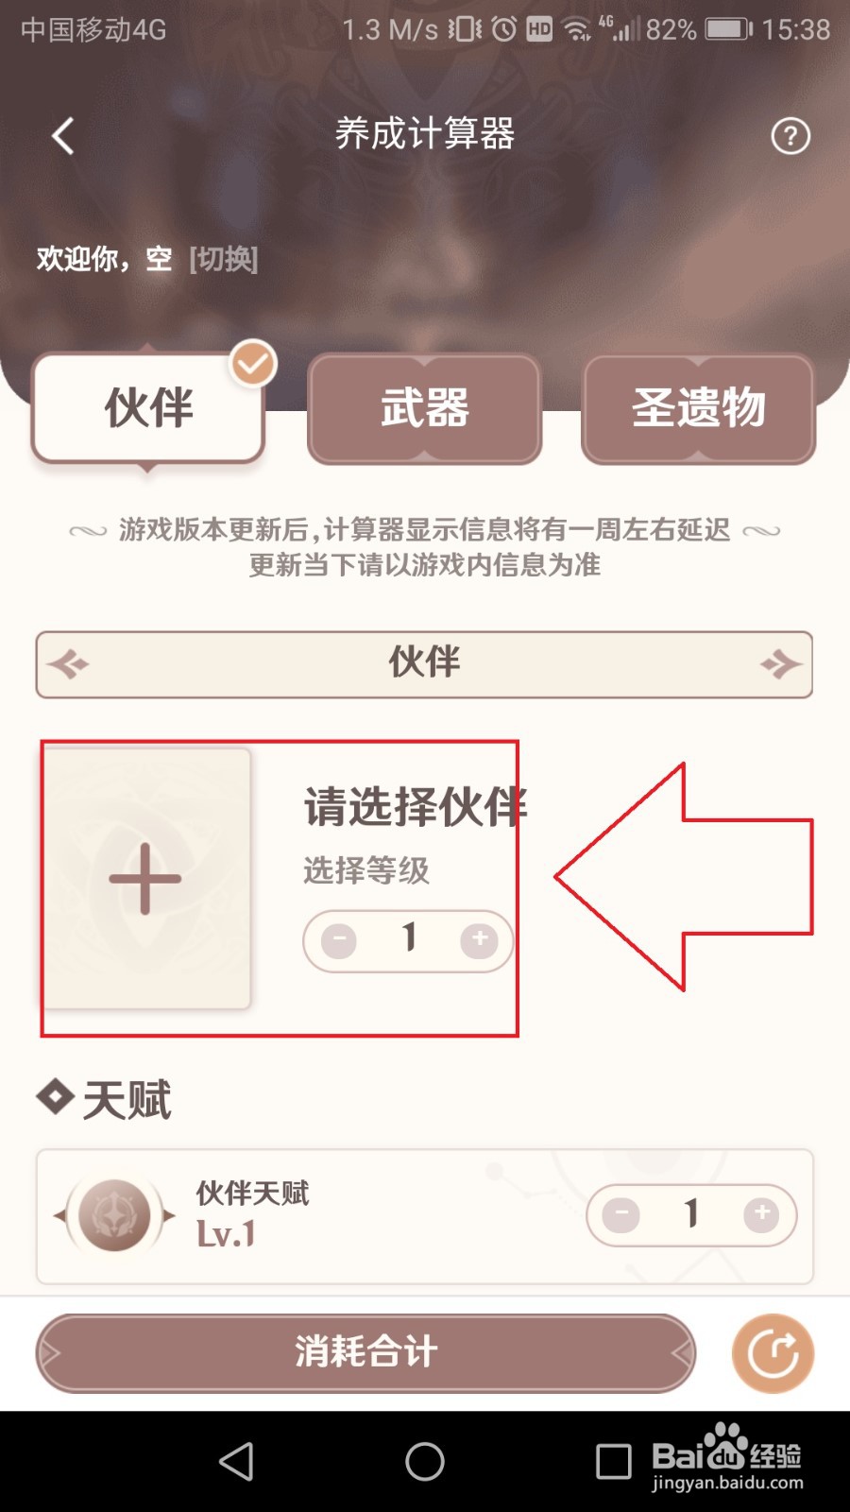Viewport: 850px width, 1512px height.
Task: Tap the back arrow icon
Action: [62, 136]
